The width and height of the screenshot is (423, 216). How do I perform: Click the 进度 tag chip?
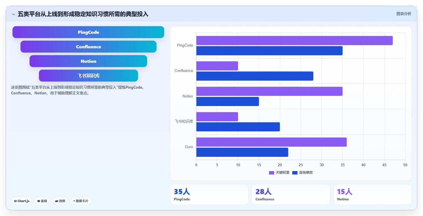tap(60, 201)
